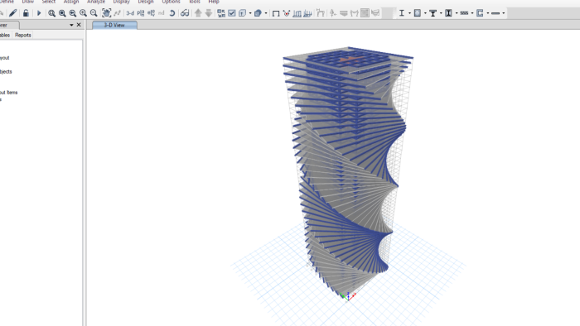The height and width of the screenshot is (326, 580).
Task: Click the move down in list arrow
Action: (209, 13)
